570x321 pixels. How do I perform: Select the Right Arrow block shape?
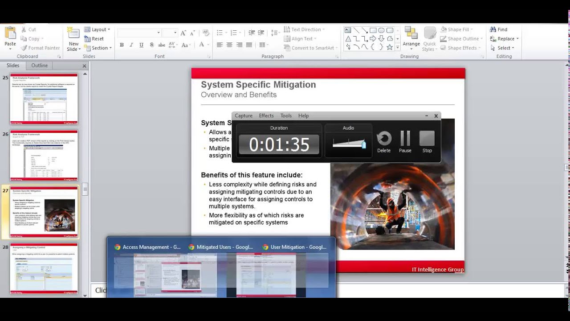point(373,39)
